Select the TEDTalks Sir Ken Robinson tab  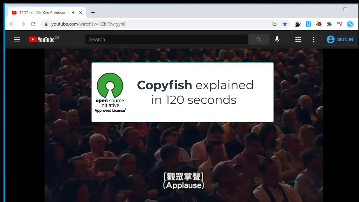tap(47, 13)
